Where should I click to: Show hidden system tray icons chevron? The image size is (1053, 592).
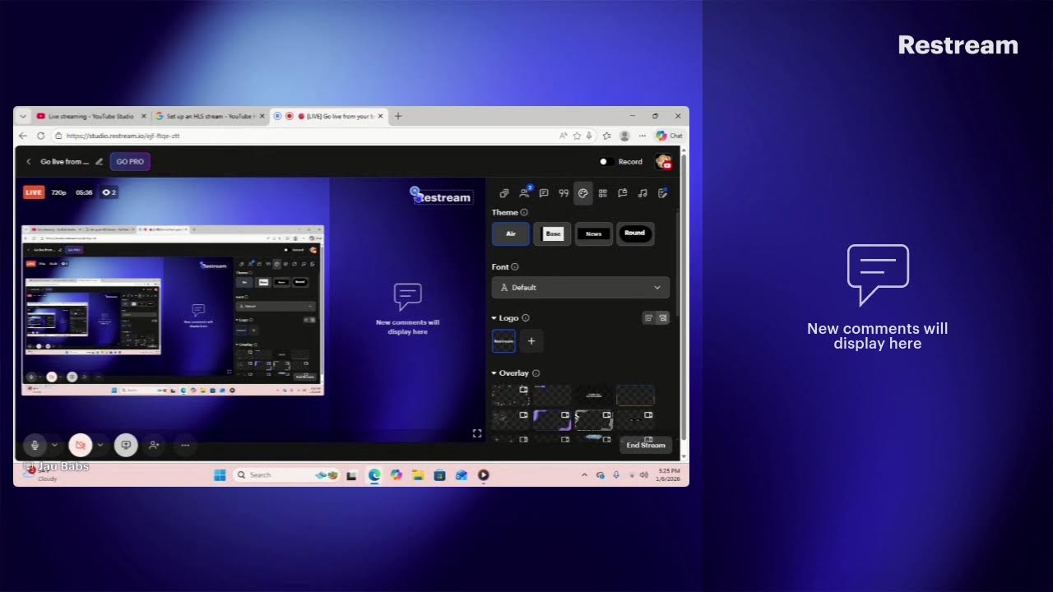pyautogui.click(x=585, y=474)
